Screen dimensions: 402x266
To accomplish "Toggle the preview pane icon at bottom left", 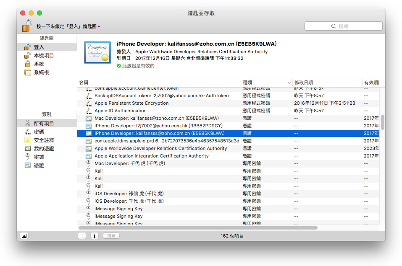I will click(24, 236).
